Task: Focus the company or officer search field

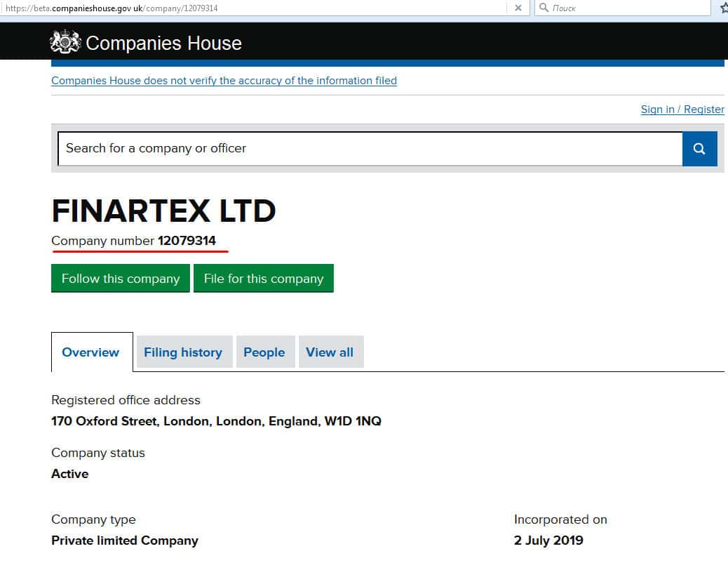Action: (370, 149)
